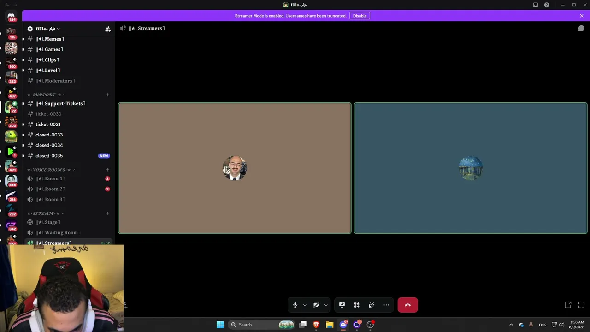Viewport: 590px width, 332px height.
Task: Open Brave browser from the taskbar
Action: [316, 325]
